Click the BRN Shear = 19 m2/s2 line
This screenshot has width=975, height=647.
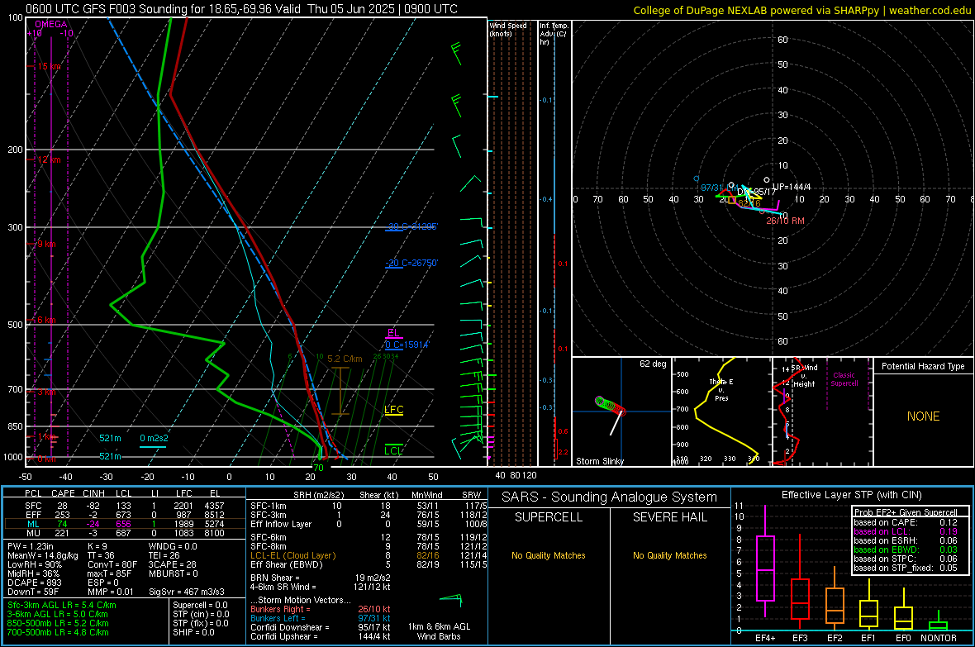(x=321, y=578)
